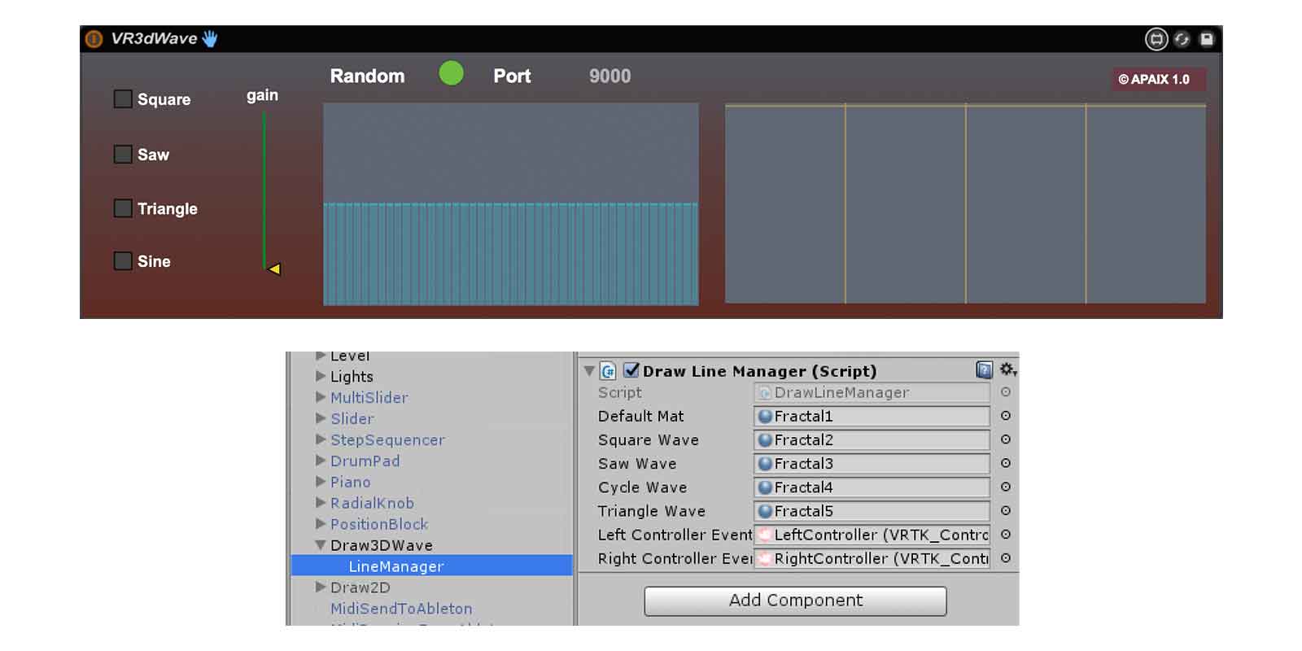
Task: Click the object picker circle for Square Wave
Action: (x=1006, y=439)
